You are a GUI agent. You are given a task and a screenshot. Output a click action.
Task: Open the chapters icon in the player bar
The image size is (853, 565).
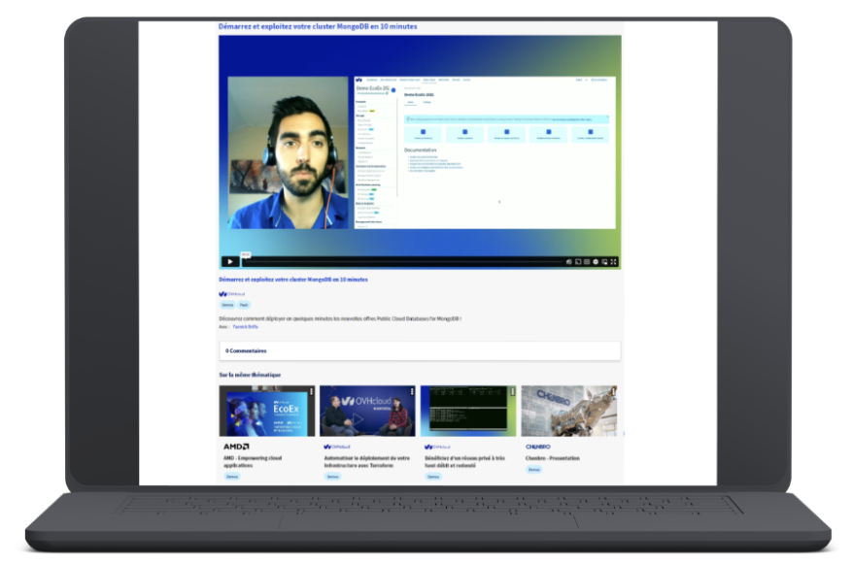(x=587, y=261)
